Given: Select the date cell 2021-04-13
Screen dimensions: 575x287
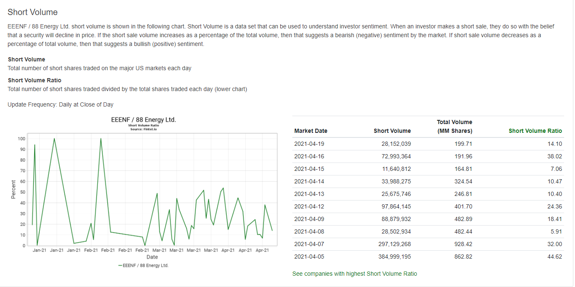Looking at the screenshot, I should point(309,194).
